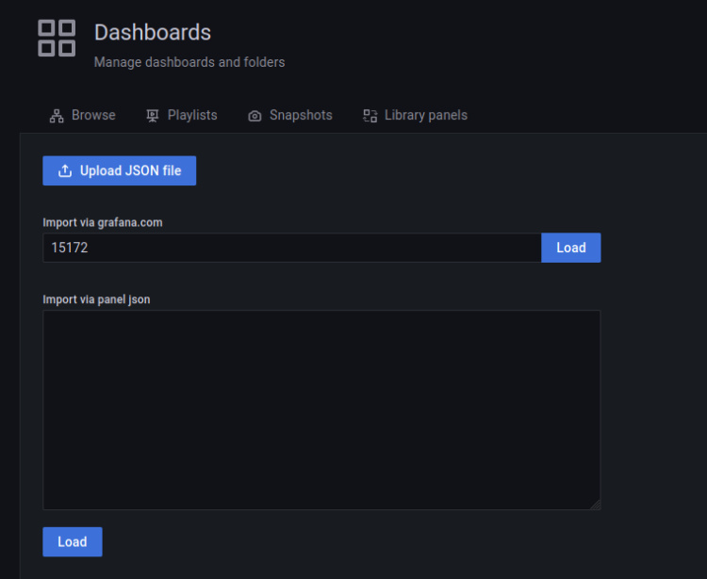
Task: Click the 'Manage dashboards and folders' subtitle
Action: 189,62
